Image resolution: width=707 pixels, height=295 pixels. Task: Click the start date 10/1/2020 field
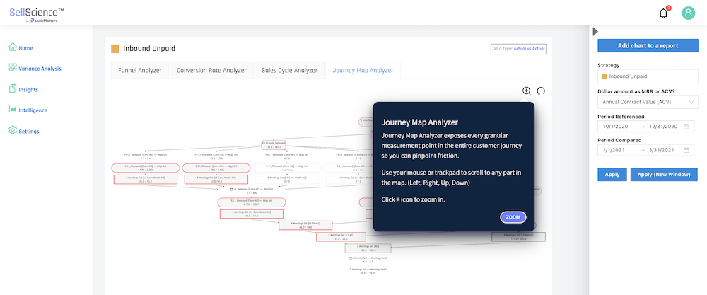[x=616, y=127]
